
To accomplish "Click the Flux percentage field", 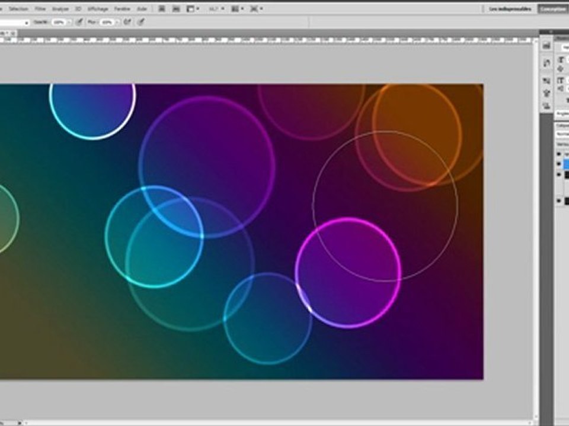I will point(106,22).
